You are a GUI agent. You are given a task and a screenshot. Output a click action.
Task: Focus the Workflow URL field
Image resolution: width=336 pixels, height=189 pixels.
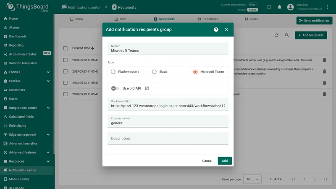click(x=168, y=104)
